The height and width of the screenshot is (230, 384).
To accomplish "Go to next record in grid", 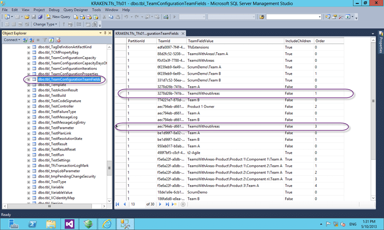I will click(x=160, y=204).
